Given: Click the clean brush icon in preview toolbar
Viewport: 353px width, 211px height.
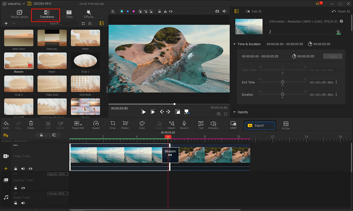Looking at the screenshot, I should click(x=165, y=11).
